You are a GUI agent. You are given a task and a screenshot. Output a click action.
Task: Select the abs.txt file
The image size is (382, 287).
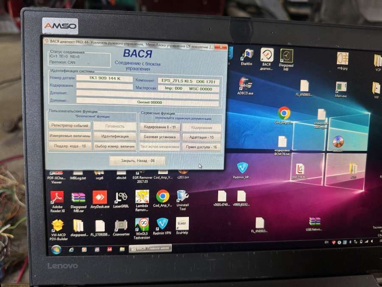tap(121, 176)
